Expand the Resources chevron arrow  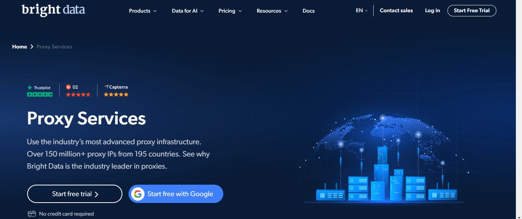286,11
